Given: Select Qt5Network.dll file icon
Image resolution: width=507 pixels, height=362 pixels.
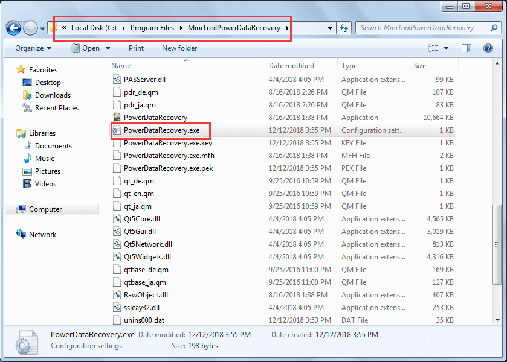Looking at the screenshot, I should [117, 244].
